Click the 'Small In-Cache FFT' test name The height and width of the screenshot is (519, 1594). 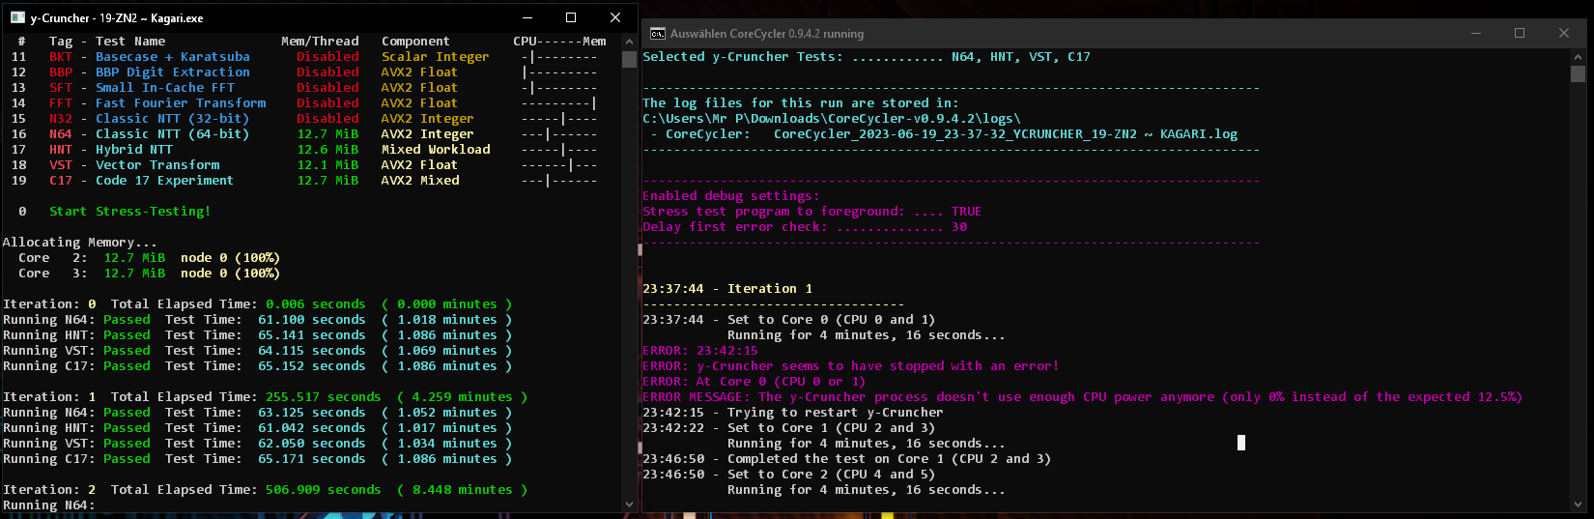tap(164, 88)
